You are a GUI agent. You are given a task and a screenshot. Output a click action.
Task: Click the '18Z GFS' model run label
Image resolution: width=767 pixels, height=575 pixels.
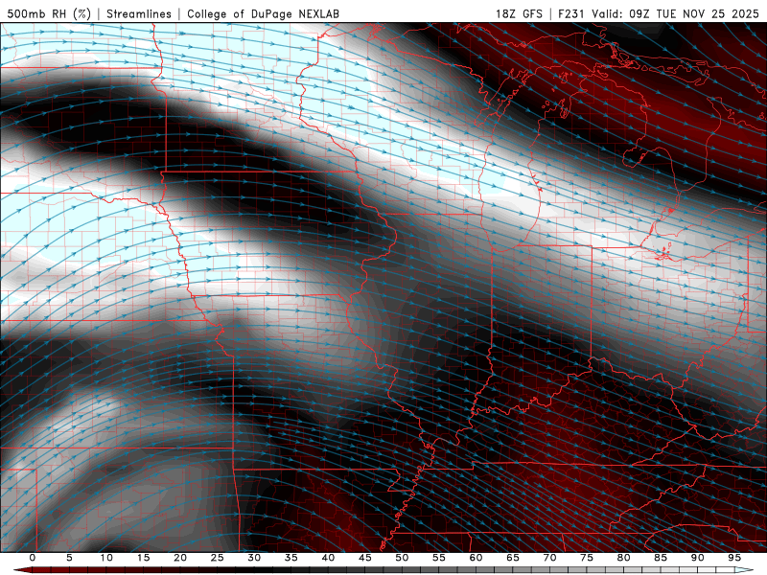tap(519, 13)
